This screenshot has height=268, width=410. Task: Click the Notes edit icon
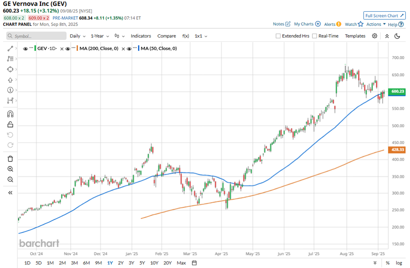point(288,24)
